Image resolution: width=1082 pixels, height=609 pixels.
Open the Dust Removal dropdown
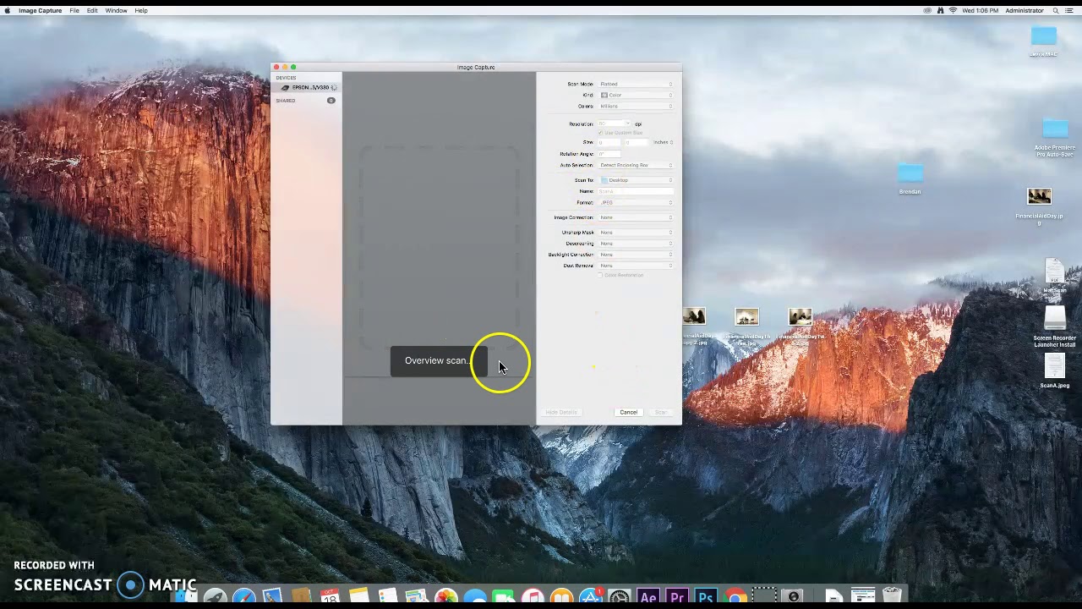coord(636,266)
